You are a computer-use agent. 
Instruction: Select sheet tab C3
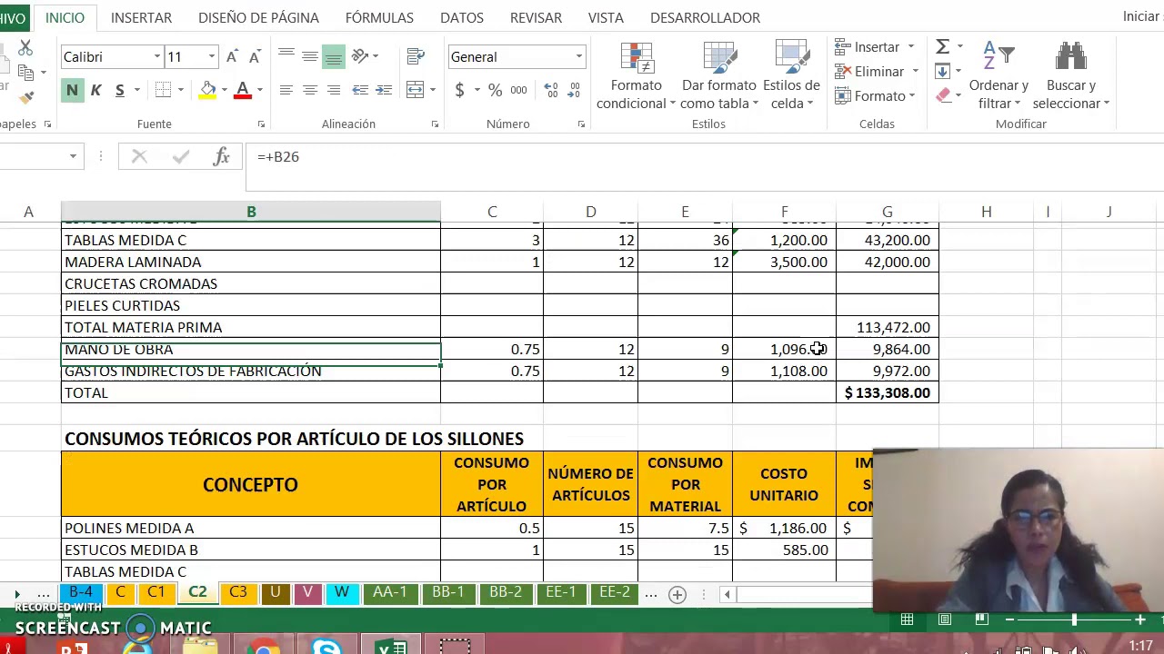pos(237,592)
